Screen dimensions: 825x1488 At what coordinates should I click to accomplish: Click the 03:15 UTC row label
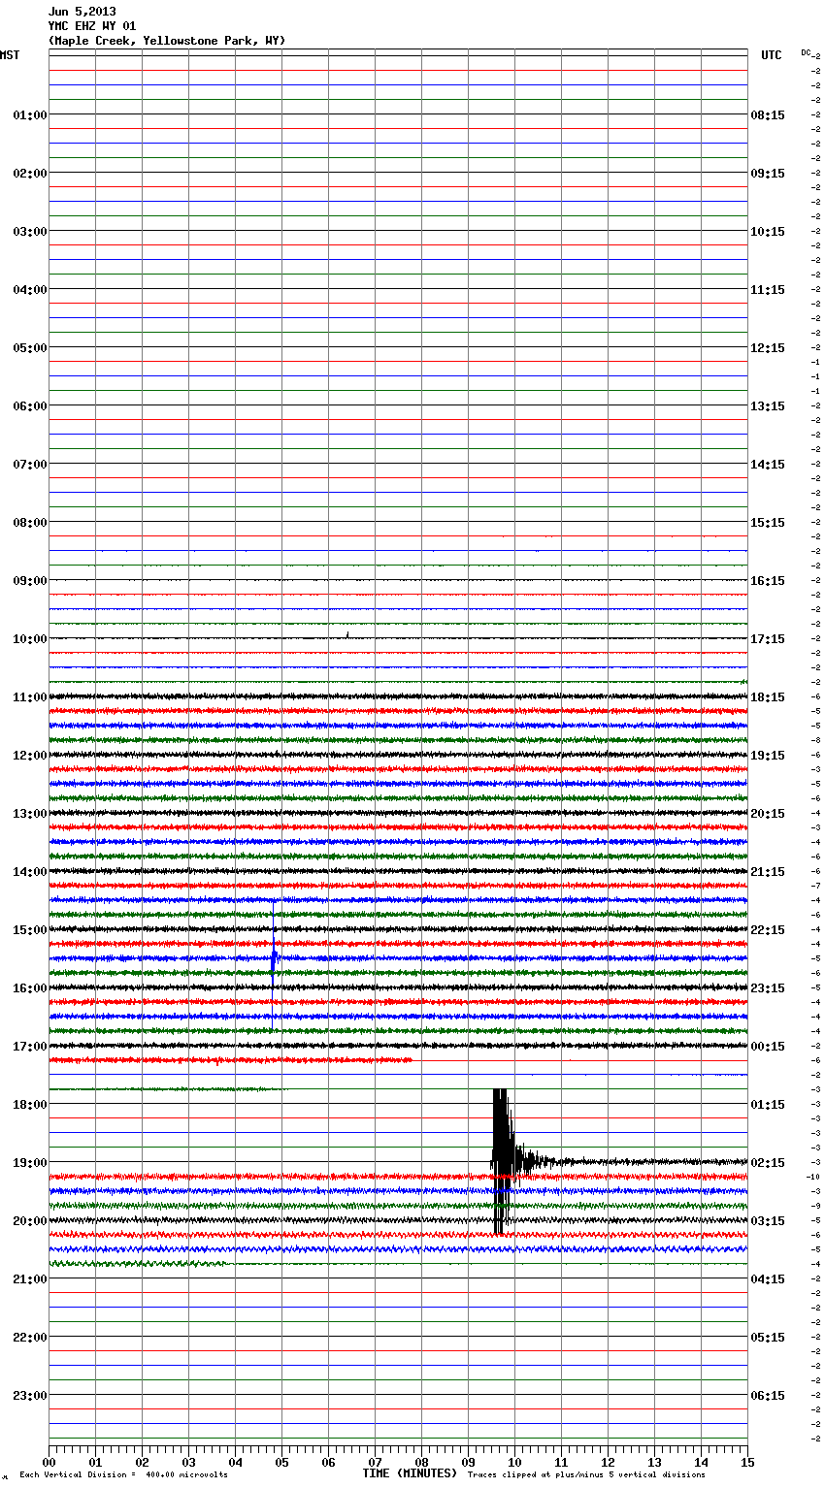point(768,1220)
